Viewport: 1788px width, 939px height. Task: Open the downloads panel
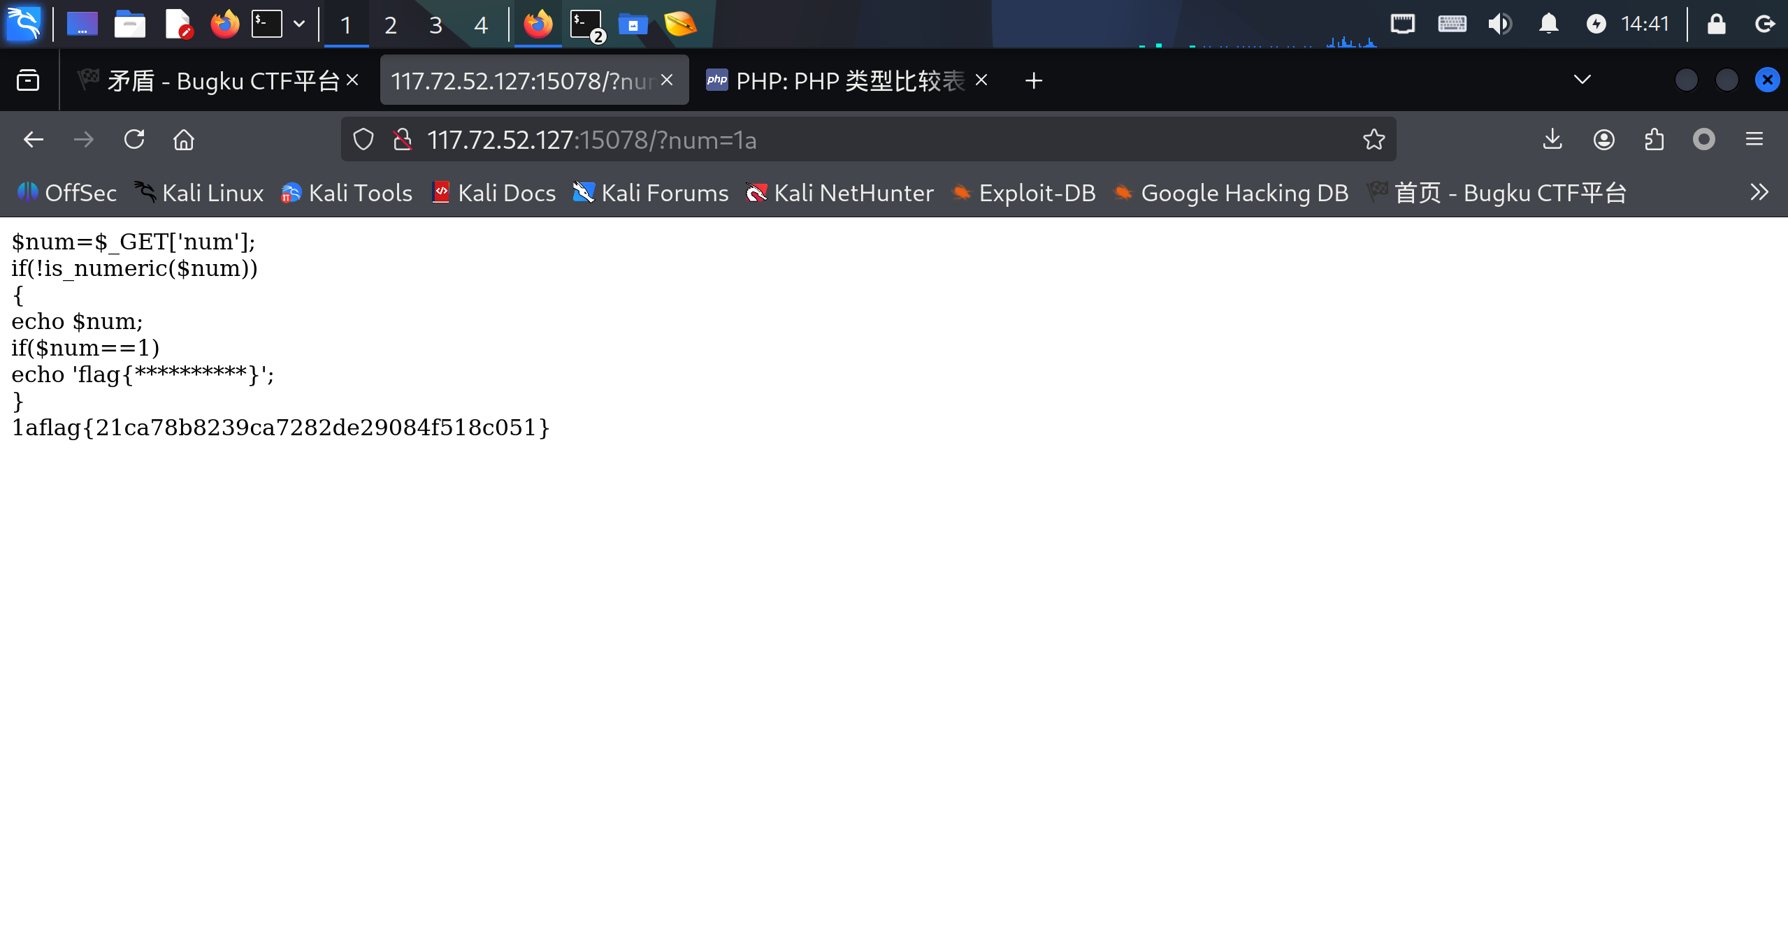point(1552,140)
